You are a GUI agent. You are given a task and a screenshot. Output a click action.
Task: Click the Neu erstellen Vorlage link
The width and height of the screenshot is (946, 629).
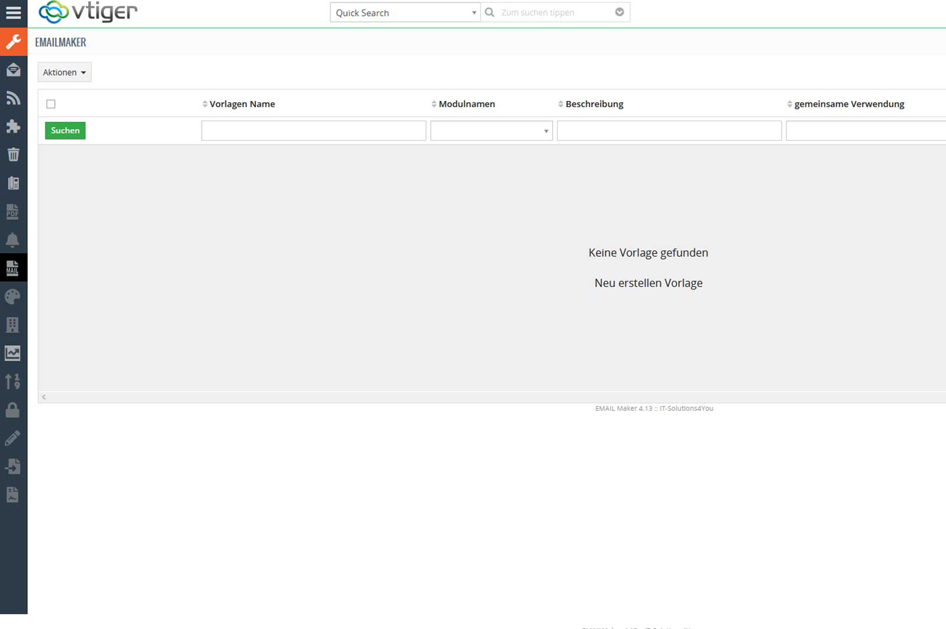point(648,283)
